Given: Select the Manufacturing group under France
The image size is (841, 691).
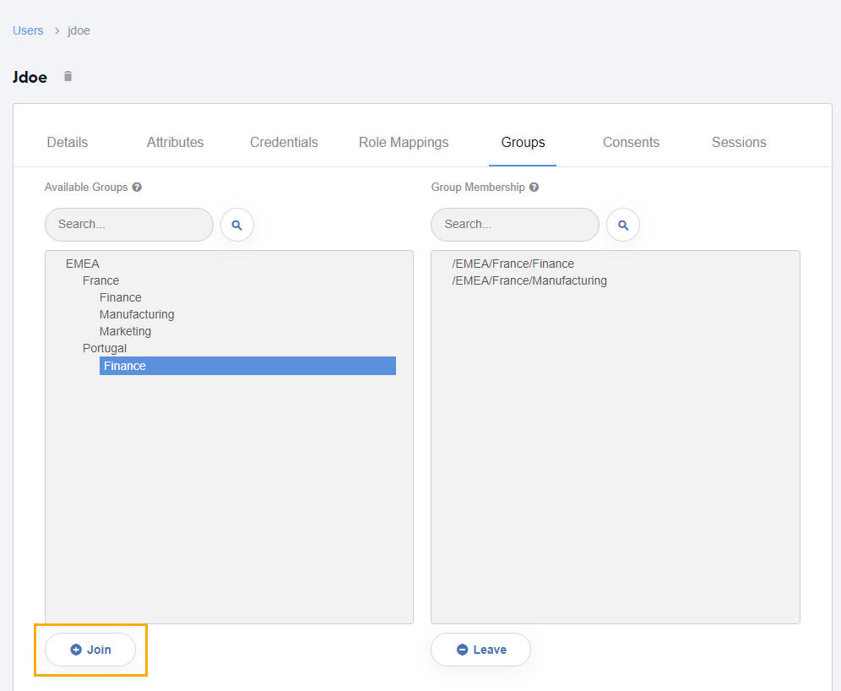Looking at the screenshot, I should (x=137, y=314).
